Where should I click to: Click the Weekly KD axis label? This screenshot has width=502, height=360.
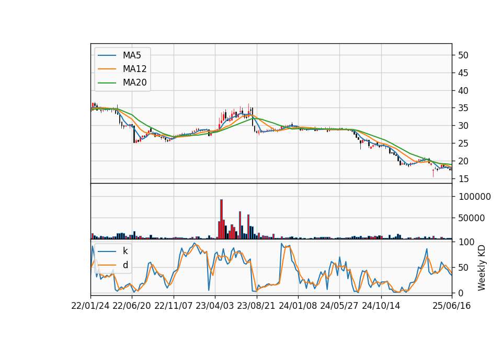(482, 268)
